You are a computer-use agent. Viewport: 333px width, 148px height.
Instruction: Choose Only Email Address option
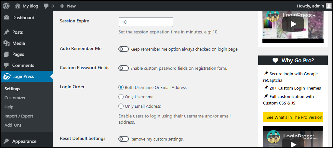121,106
